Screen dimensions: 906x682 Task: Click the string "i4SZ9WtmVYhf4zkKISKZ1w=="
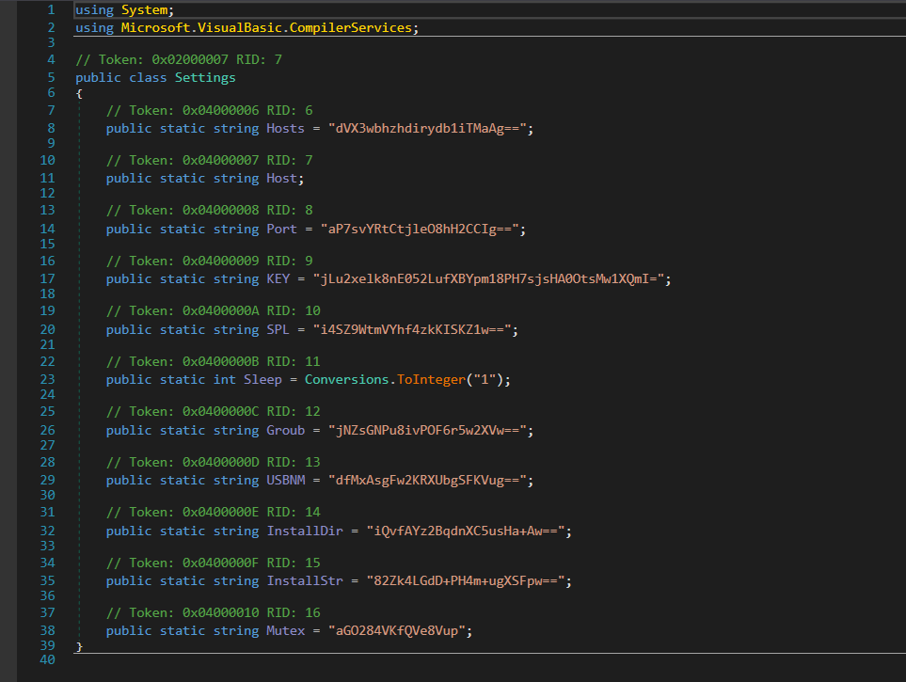point(412,330)
